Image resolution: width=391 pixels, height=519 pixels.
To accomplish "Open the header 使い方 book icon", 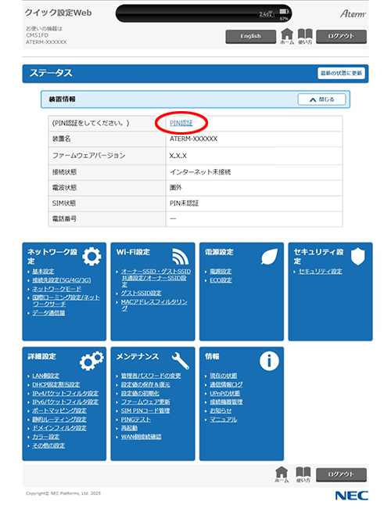I will coord(305,36).
